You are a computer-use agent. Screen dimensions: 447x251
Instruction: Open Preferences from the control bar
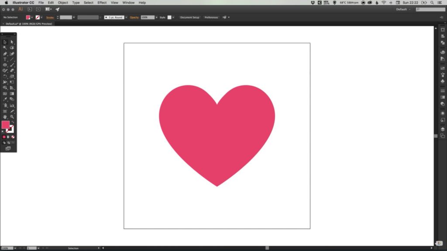coord(211,17)
